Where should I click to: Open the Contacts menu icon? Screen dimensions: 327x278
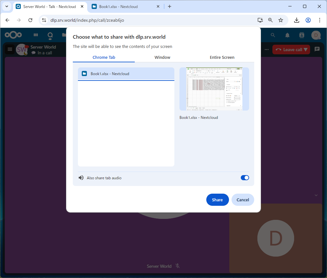tap(301, 35)
